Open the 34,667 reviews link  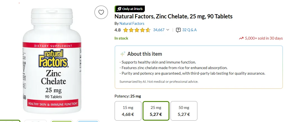tap(159, 30)
